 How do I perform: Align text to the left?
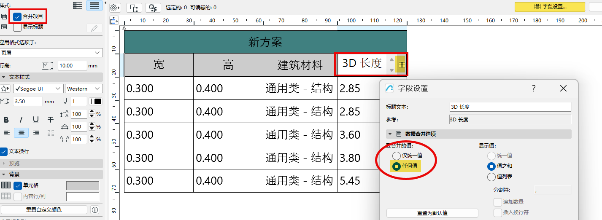6,133
